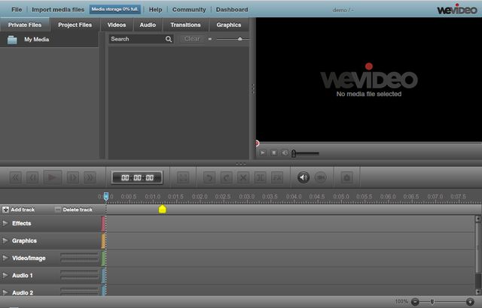The width and height of the screenshot is (482, 308).
Task: Jump to the start of the timeline
Action: coord(15,177)
